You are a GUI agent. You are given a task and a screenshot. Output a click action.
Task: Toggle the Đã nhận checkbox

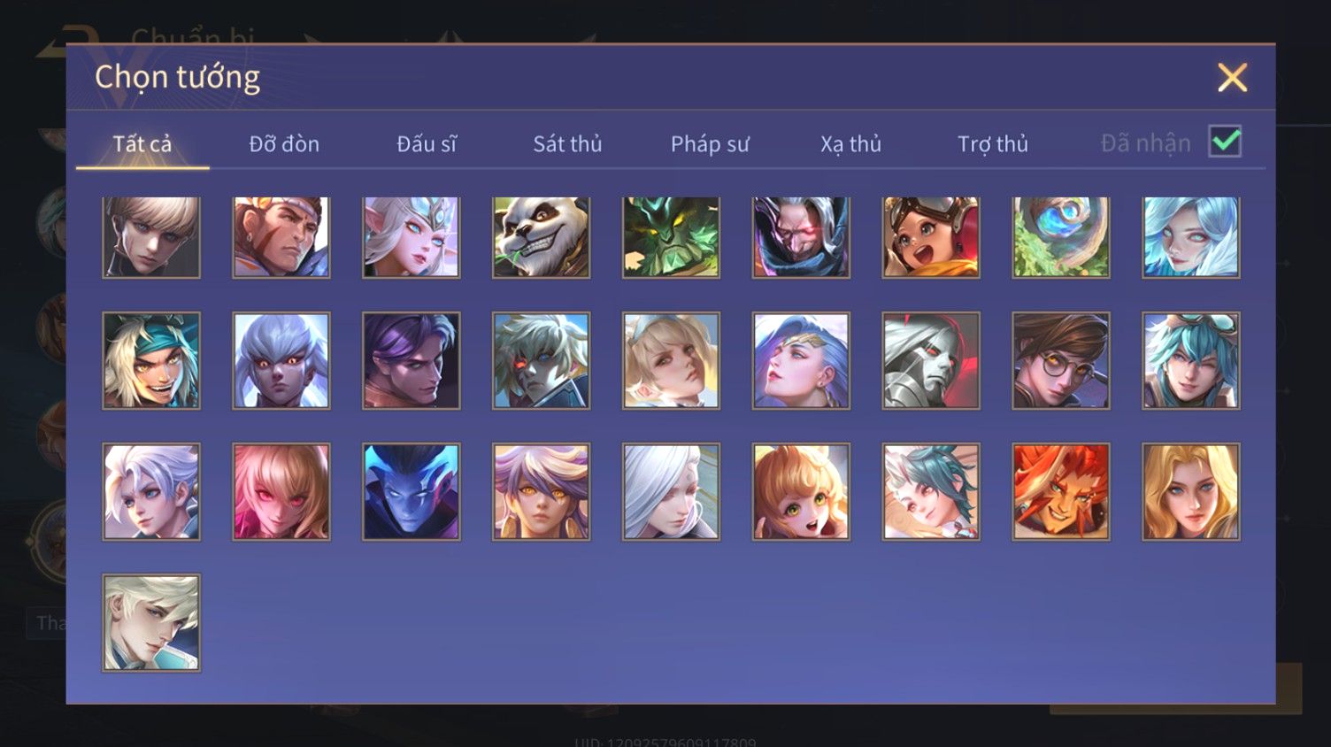pos(1225,142)
